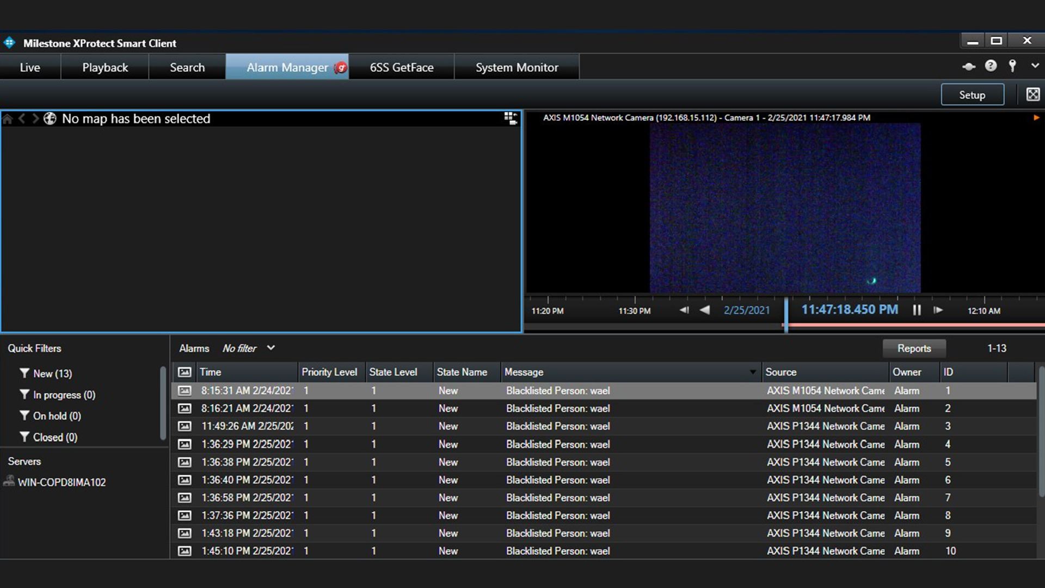Image resolution: width=1045 pixels, height=588 pixels.
Task: Click the Quick Filters panel scrollbar
Action: (163, 403)
